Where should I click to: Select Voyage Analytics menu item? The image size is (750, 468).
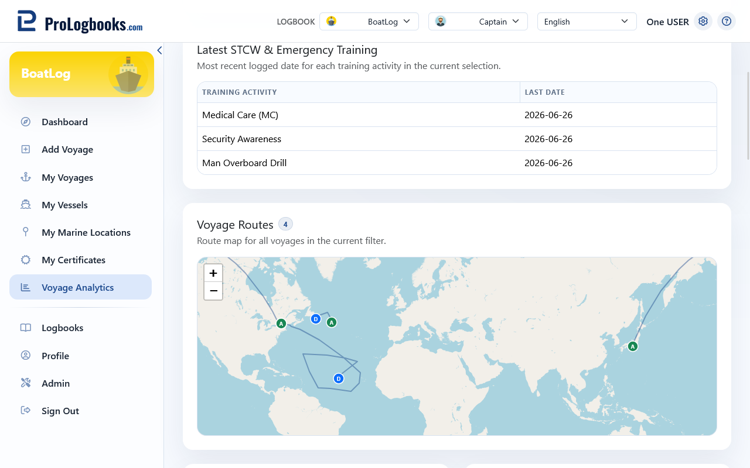80,287
